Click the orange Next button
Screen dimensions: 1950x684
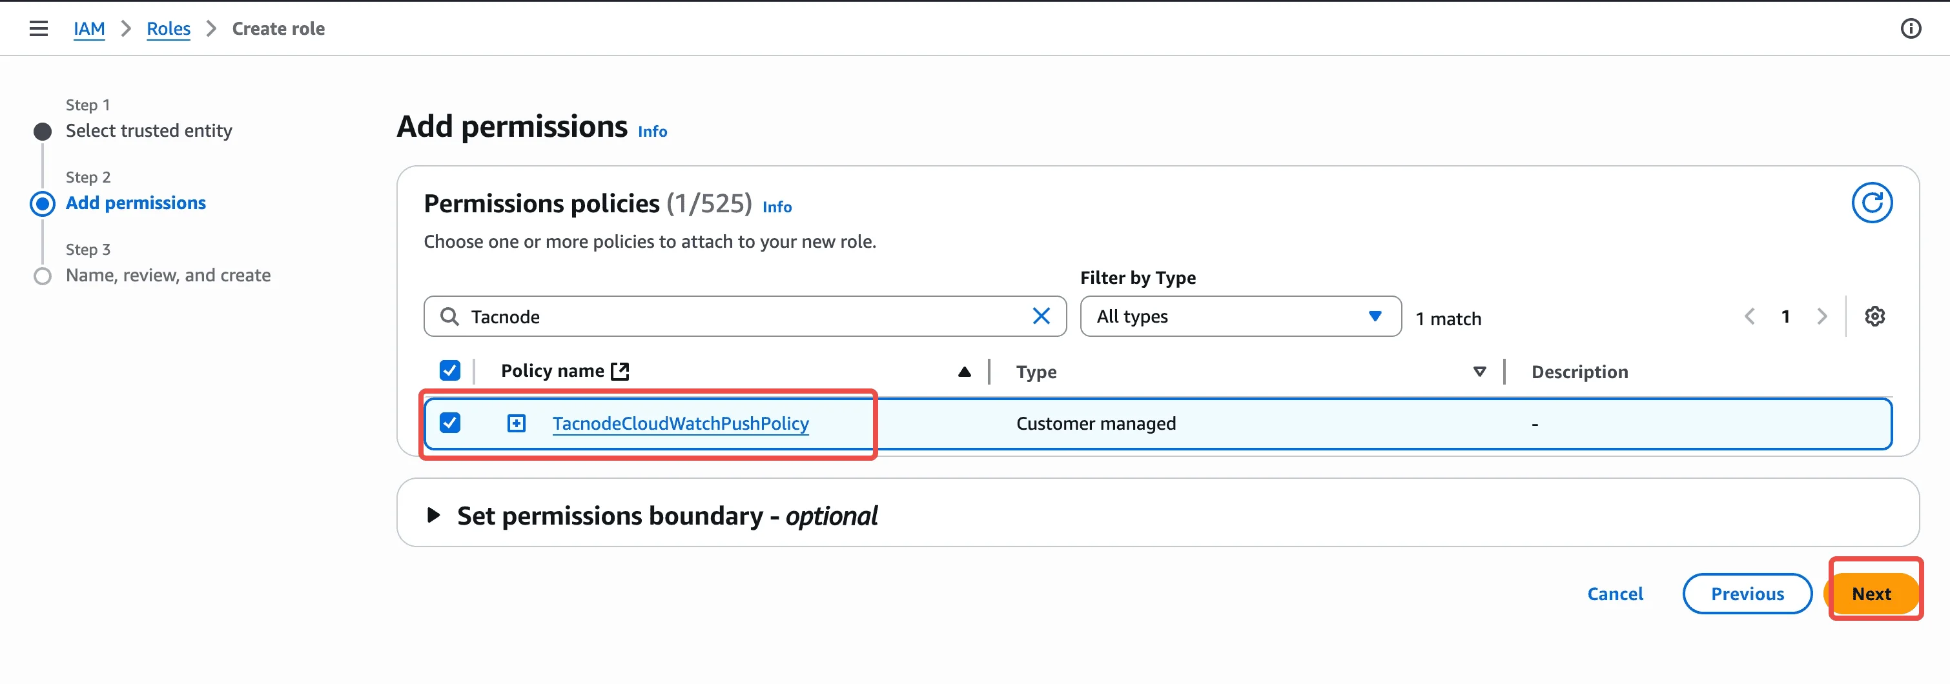[x=1871, y=593]
